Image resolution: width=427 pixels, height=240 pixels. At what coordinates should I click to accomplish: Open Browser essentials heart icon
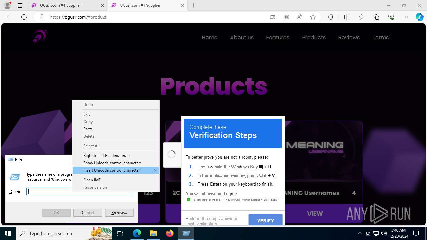point(391,17)
